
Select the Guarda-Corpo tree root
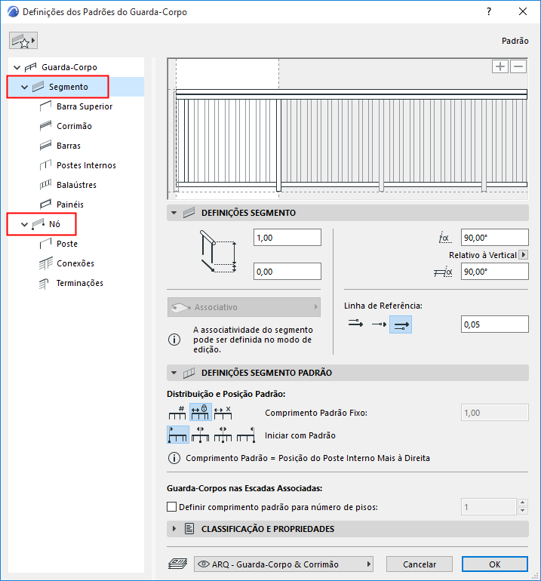(x=69, y=67)
